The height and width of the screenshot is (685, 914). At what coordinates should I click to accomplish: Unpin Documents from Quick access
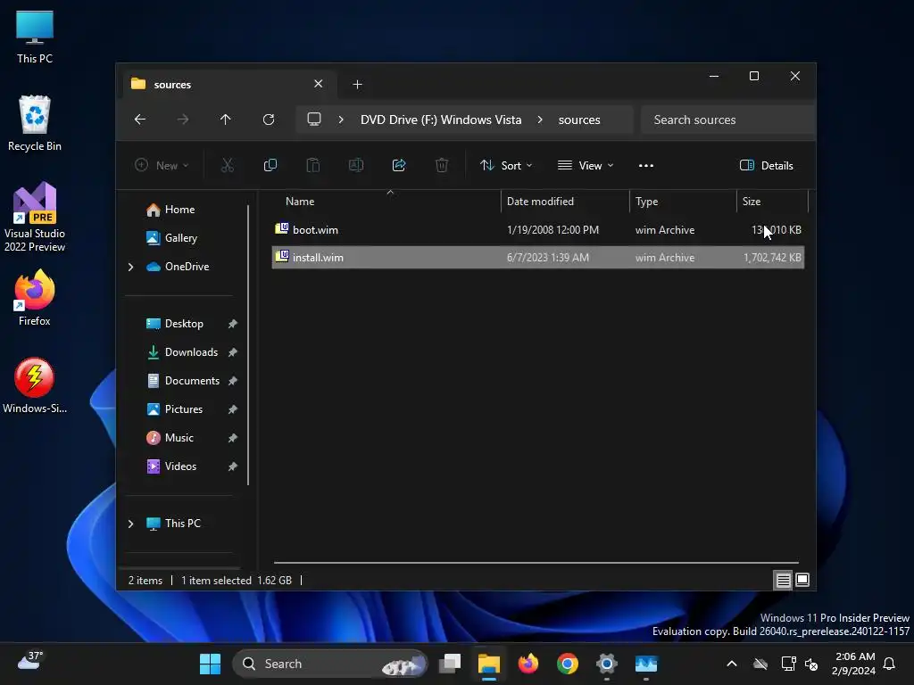[x=233, y=381]
